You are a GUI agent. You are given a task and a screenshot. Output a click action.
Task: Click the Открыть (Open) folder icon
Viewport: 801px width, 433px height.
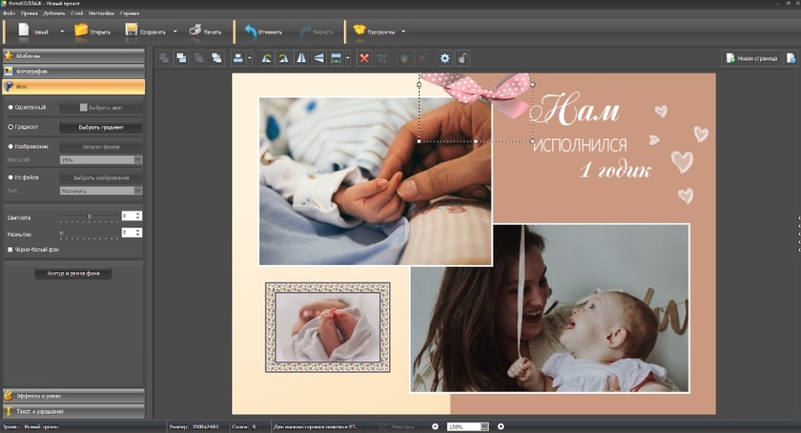(80, 31)
